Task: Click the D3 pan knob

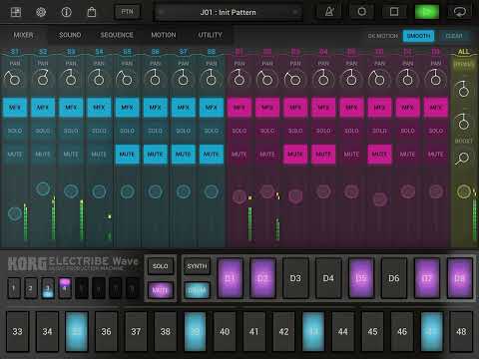Action: (x=295, y=79)
